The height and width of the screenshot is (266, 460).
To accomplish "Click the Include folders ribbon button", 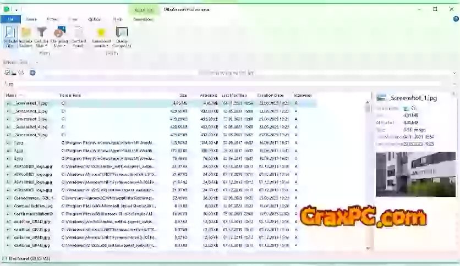I will (x=26, y=37).
